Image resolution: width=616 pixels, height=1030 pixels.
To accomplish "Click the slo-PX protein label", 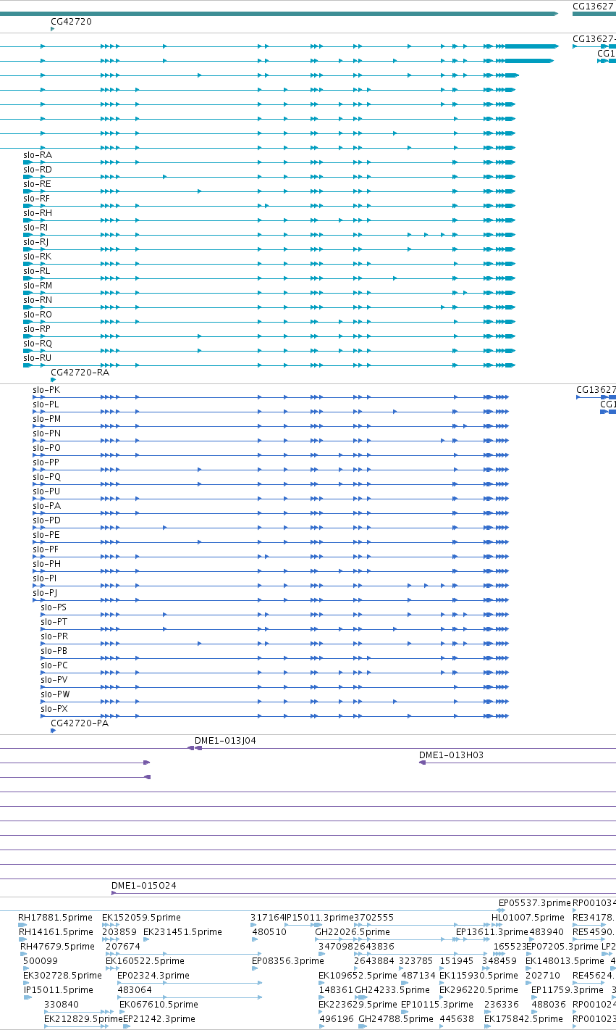I will click(54, 709).
